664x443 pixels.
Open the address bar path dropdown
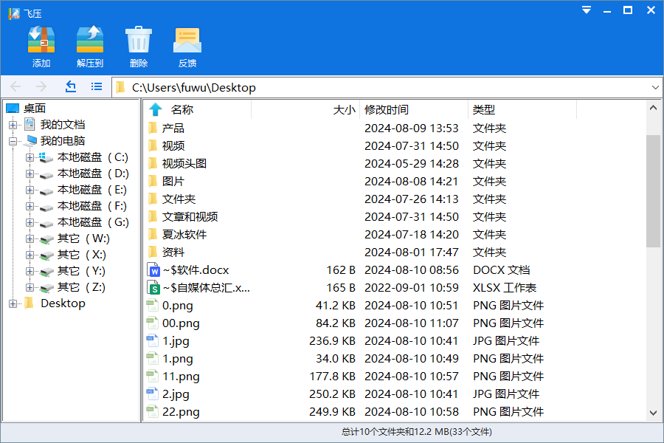(x=655, y=87)
